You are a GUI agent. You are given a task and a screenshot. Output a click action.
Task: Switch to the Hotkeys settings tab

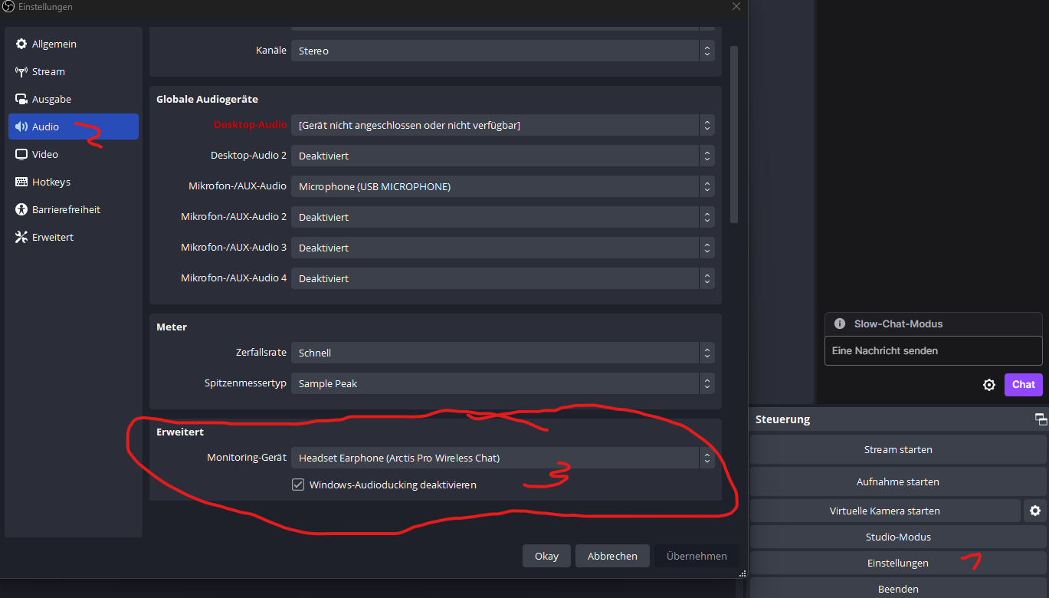click(x=51, y=182)
